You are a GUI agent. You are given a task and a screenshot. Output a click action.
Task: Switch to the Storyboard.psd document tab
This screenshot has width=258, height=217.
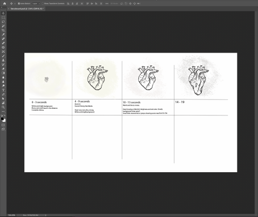tap(26, 9)
